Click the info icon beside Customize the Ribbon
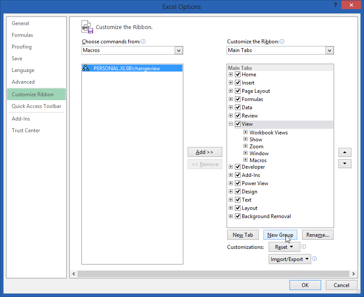 [x=282, y=41]
